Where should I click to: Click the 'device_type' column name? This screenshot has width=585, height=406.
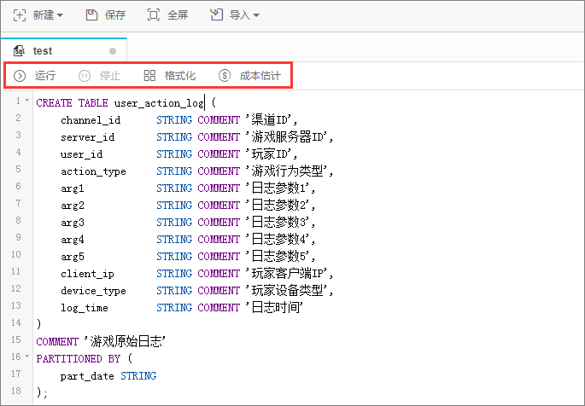[93, 291]
